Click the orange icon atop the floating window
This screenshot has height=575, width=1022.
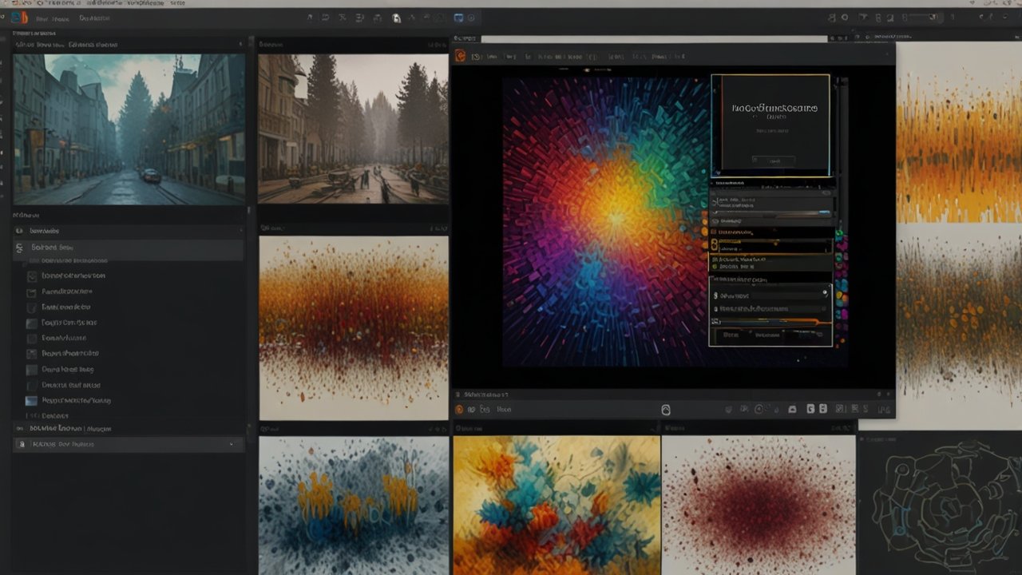click(460, 56)
